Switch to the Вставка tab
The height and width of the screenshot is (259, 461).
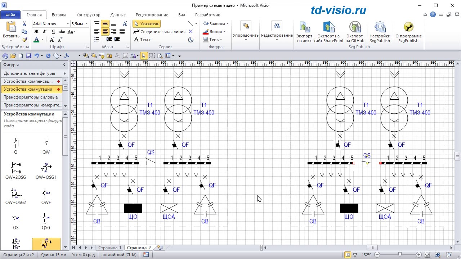[x=59, y=15]
